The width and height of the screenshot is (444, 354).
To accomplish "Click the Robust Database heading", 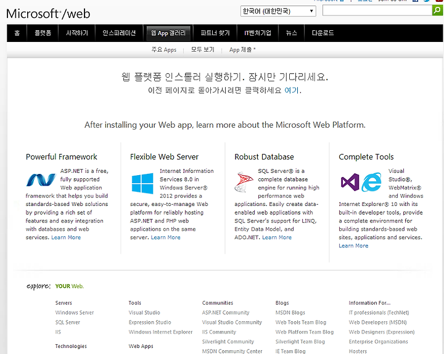I will pyautogui.click(x=264, y=157).
